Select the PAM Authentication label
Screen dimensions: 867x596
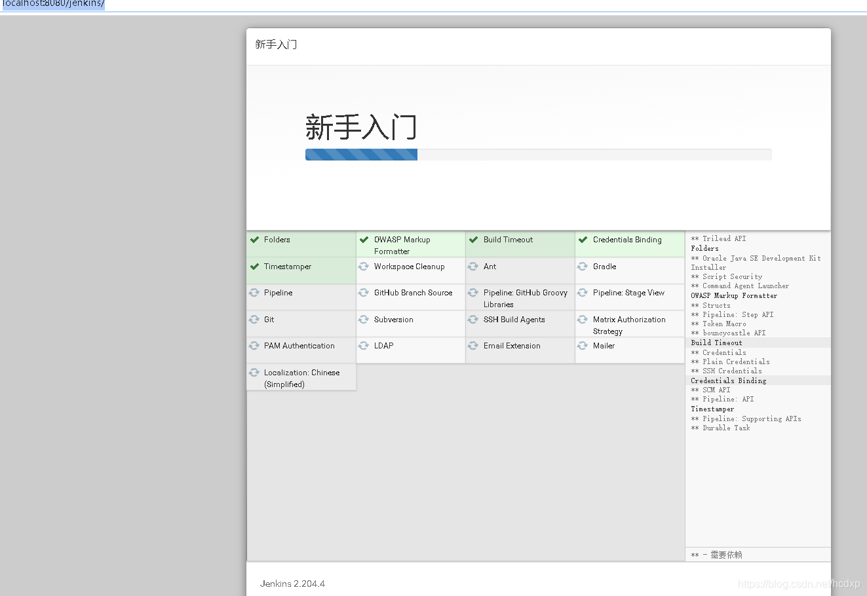(299, 346)
